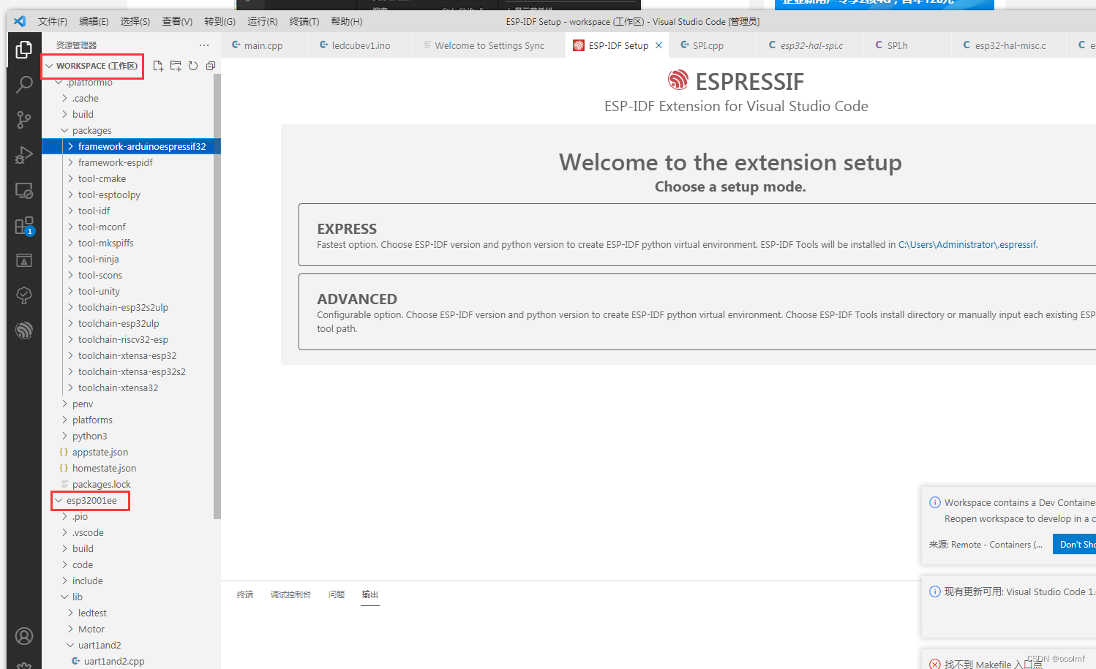
Task: Switch to the 输出 panel tab
Action: pyautogui.click(x=370, y=594)
